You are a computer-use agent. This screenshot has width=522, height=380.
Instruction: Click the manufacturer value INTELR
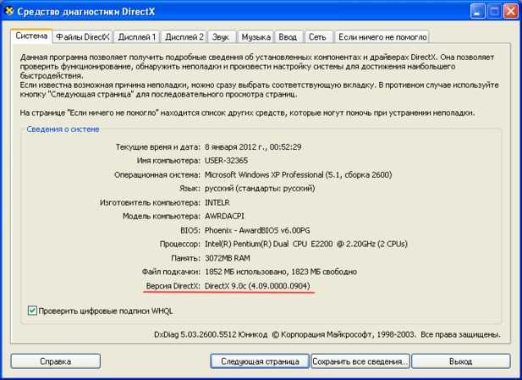(217, 202)
